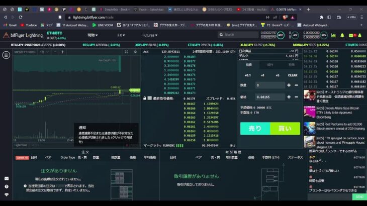
Task: Reload the page in the browser
Action: tap(21, 17)
